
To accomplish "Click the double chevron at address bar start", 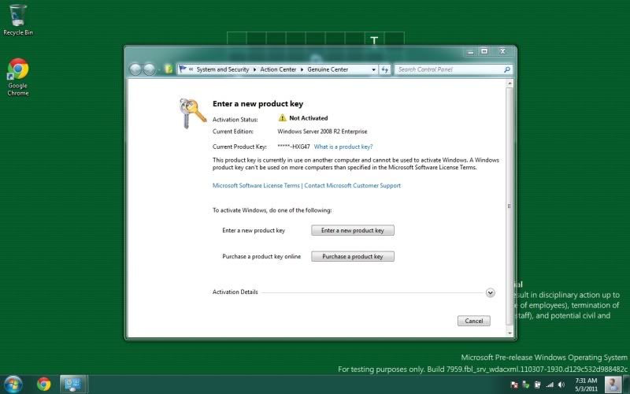I will coord(191,69).
